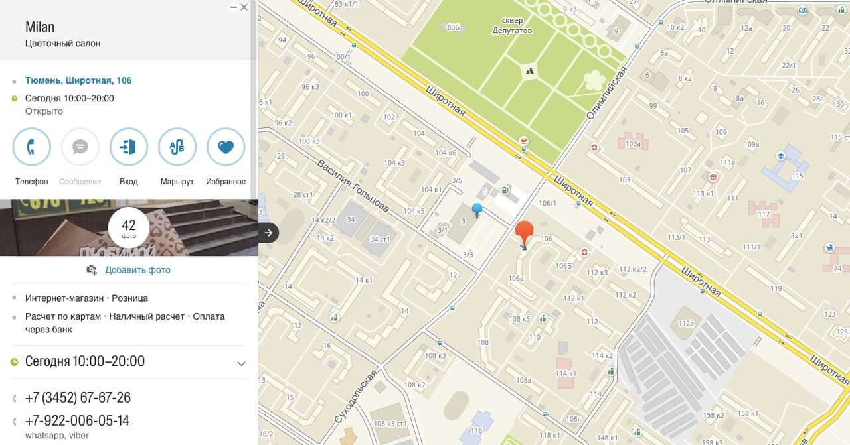Image resolution: width=850 pixels, height=445 pixels.
Task: Collapse the side panel with arrow button
Action: click(268, 233)
